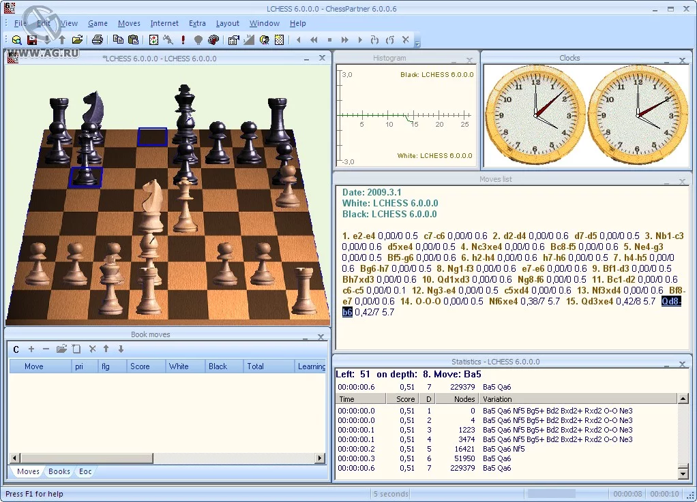Click the stop square playback button
Viewport: 697px width, 502px height.
point(329,40)
